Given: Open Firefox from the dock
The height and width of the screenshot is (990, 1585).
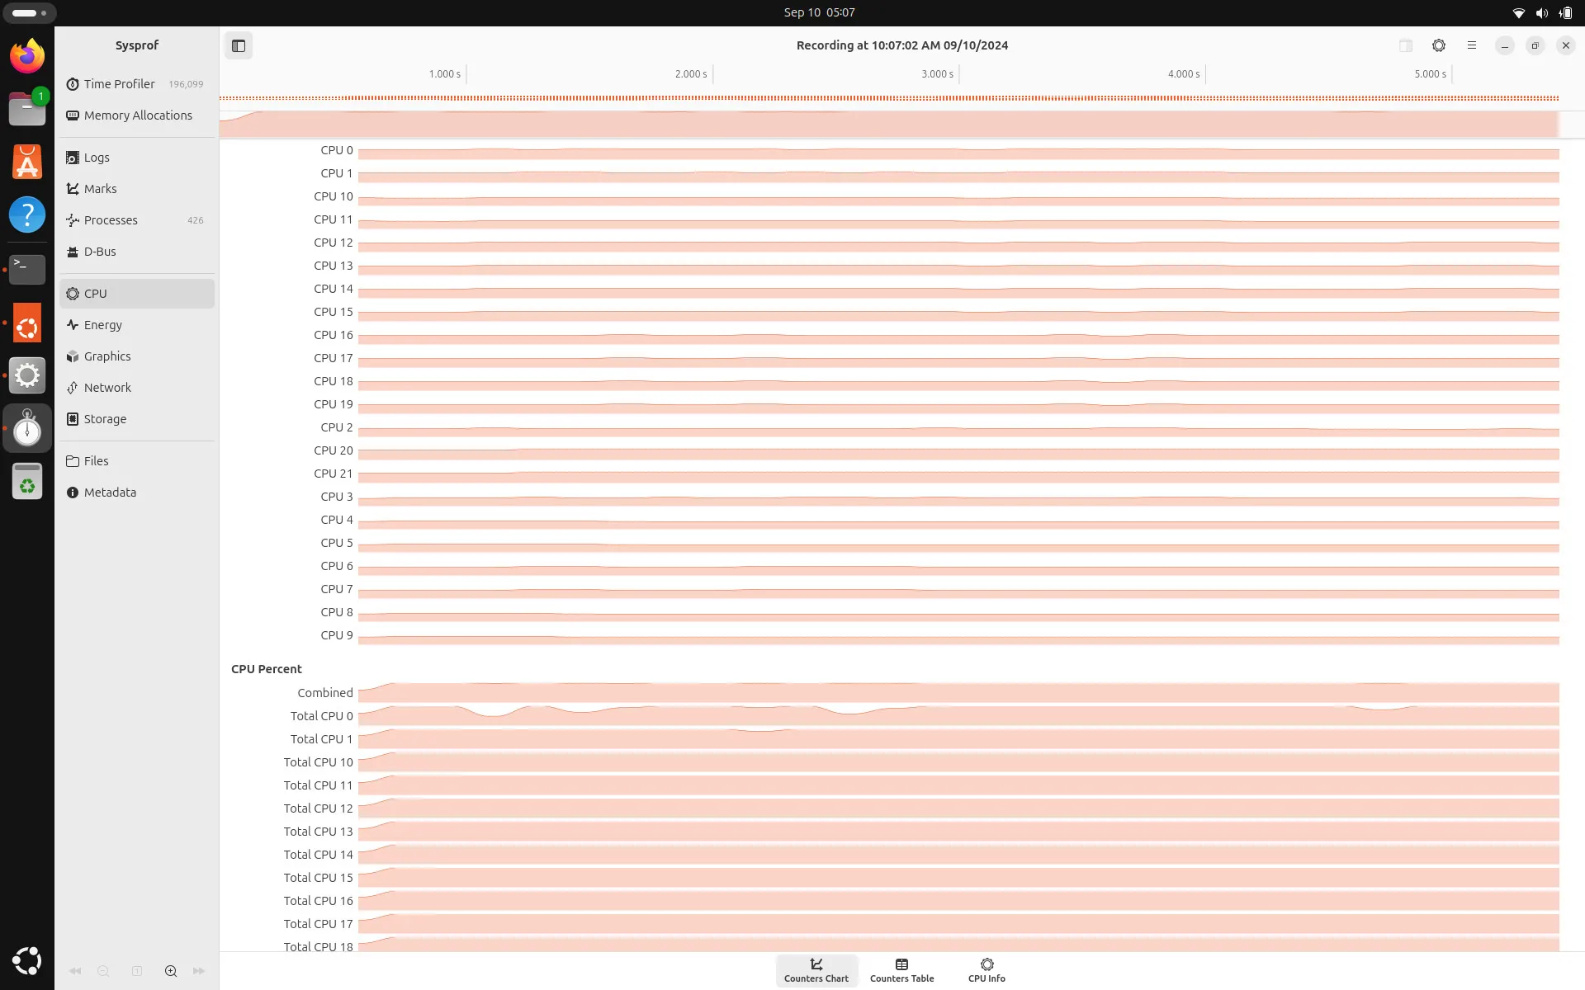Looking at the screenshot, I should point(27,56).
